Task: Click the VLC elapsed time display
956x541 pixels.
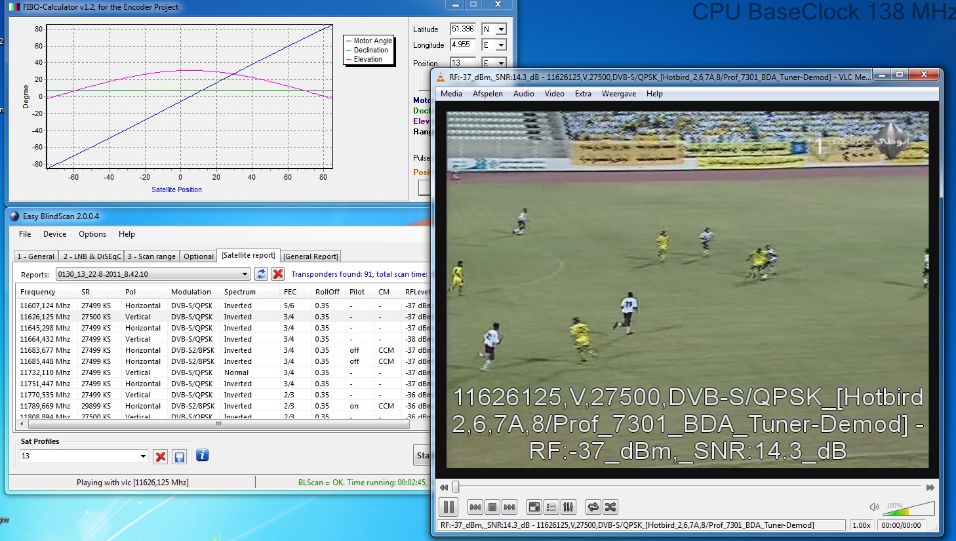Action: pyautogui.click(x=901, y=525)
